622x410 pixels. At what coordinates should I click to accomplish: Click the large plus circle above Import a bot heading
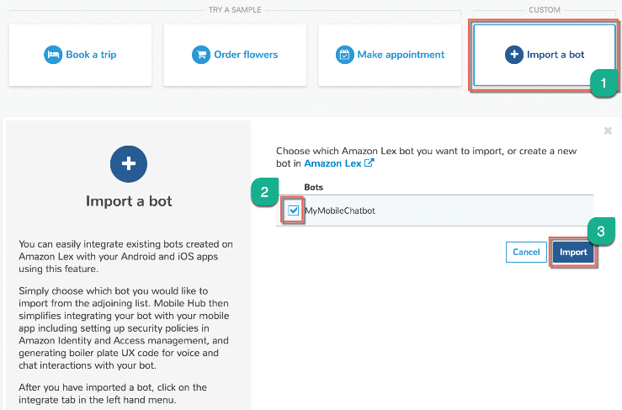click(x=129, y=164)
